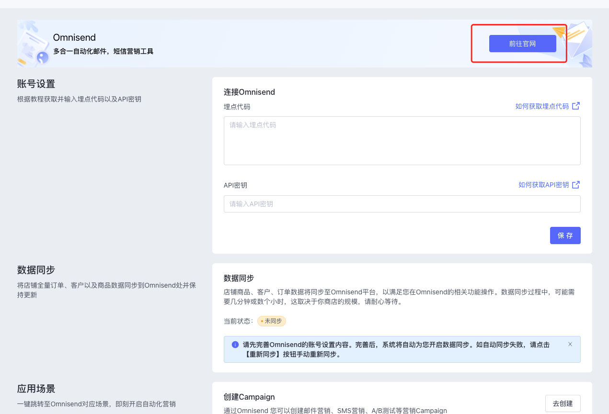Image resolution: width=609 pixels, height=414 pixels.
Task: Click external-link icon beside 如何获取埋点代码
Action: coord(576,106)
